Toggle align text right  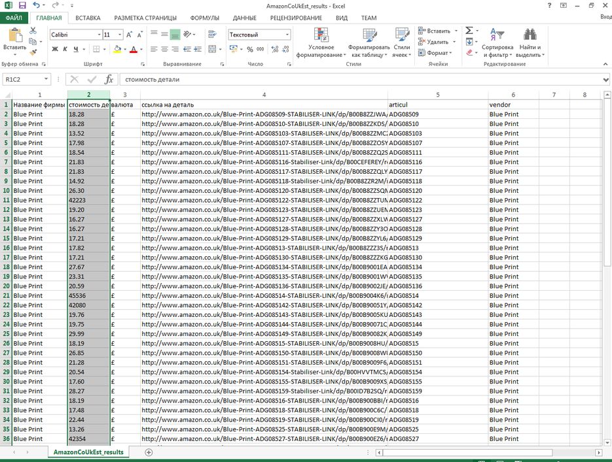[175, 49]
